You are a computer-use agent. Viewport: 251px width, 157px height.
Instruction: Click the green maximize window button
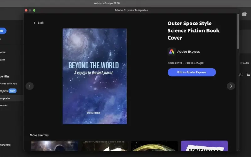click(x=34, y=10)
